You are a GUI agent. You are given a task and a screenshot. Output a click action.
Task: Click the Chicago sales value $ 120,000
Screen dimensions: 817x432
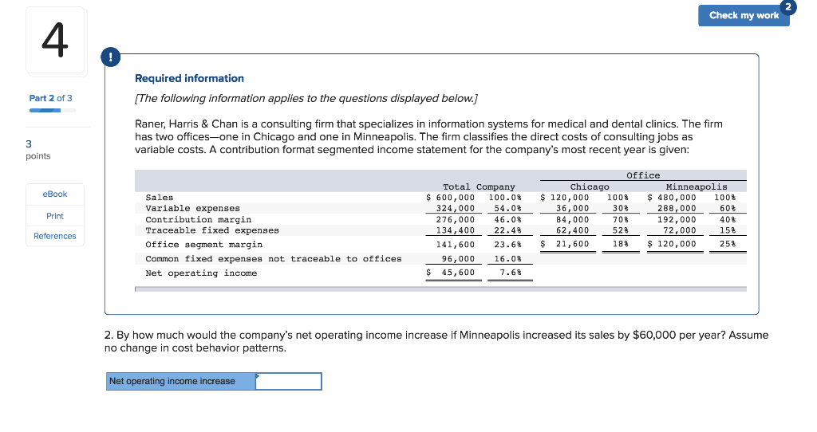pos(564,197)
